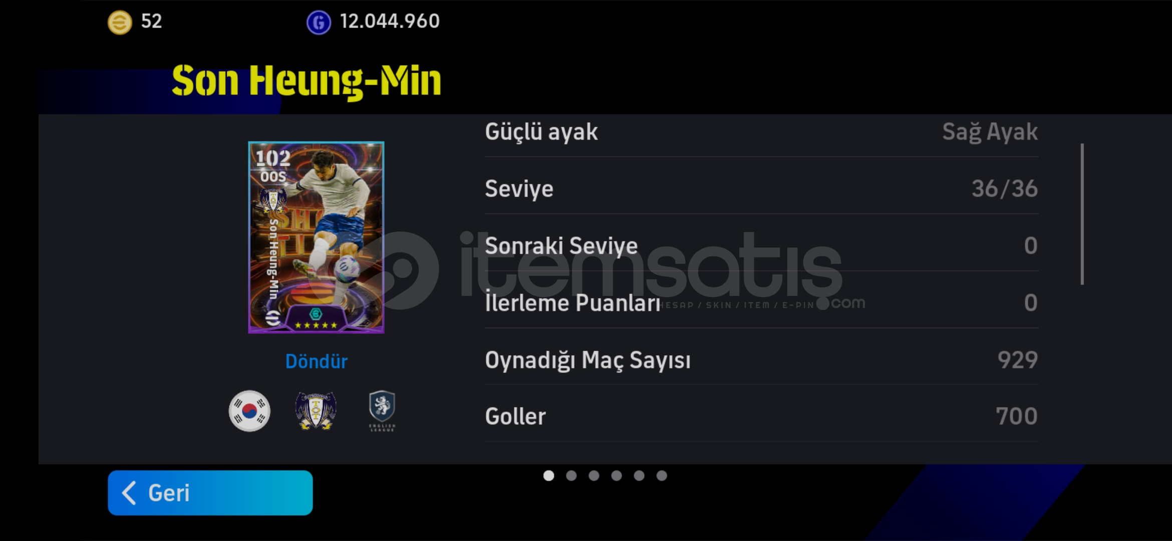Jump to the fifth page dot
The image size is (1172, 541).
(x=639, y=475)
